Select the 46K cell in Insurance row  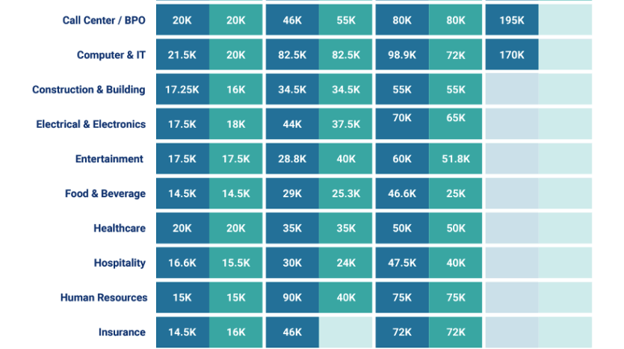click(x=292, y=332)
